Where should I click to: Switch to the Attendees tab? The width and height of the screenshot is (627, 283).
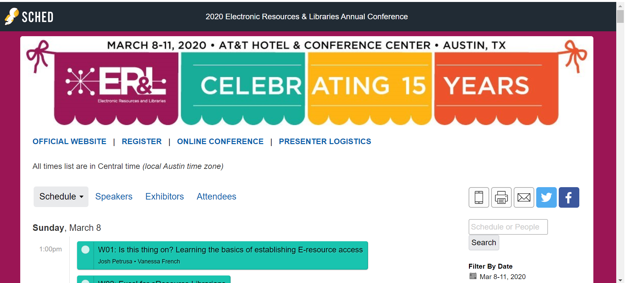(x=217, y=197)
